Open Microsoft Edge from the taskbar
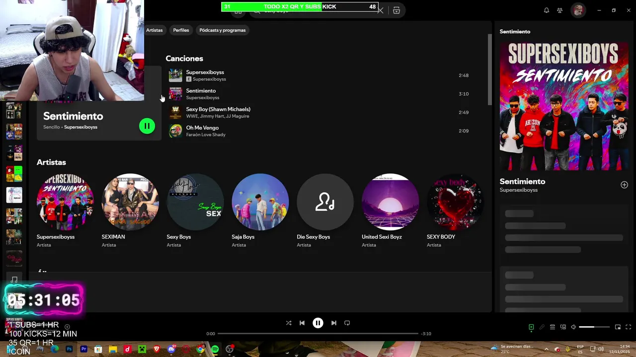This screenshot has height=357, width=636. (x=55, y=349)
